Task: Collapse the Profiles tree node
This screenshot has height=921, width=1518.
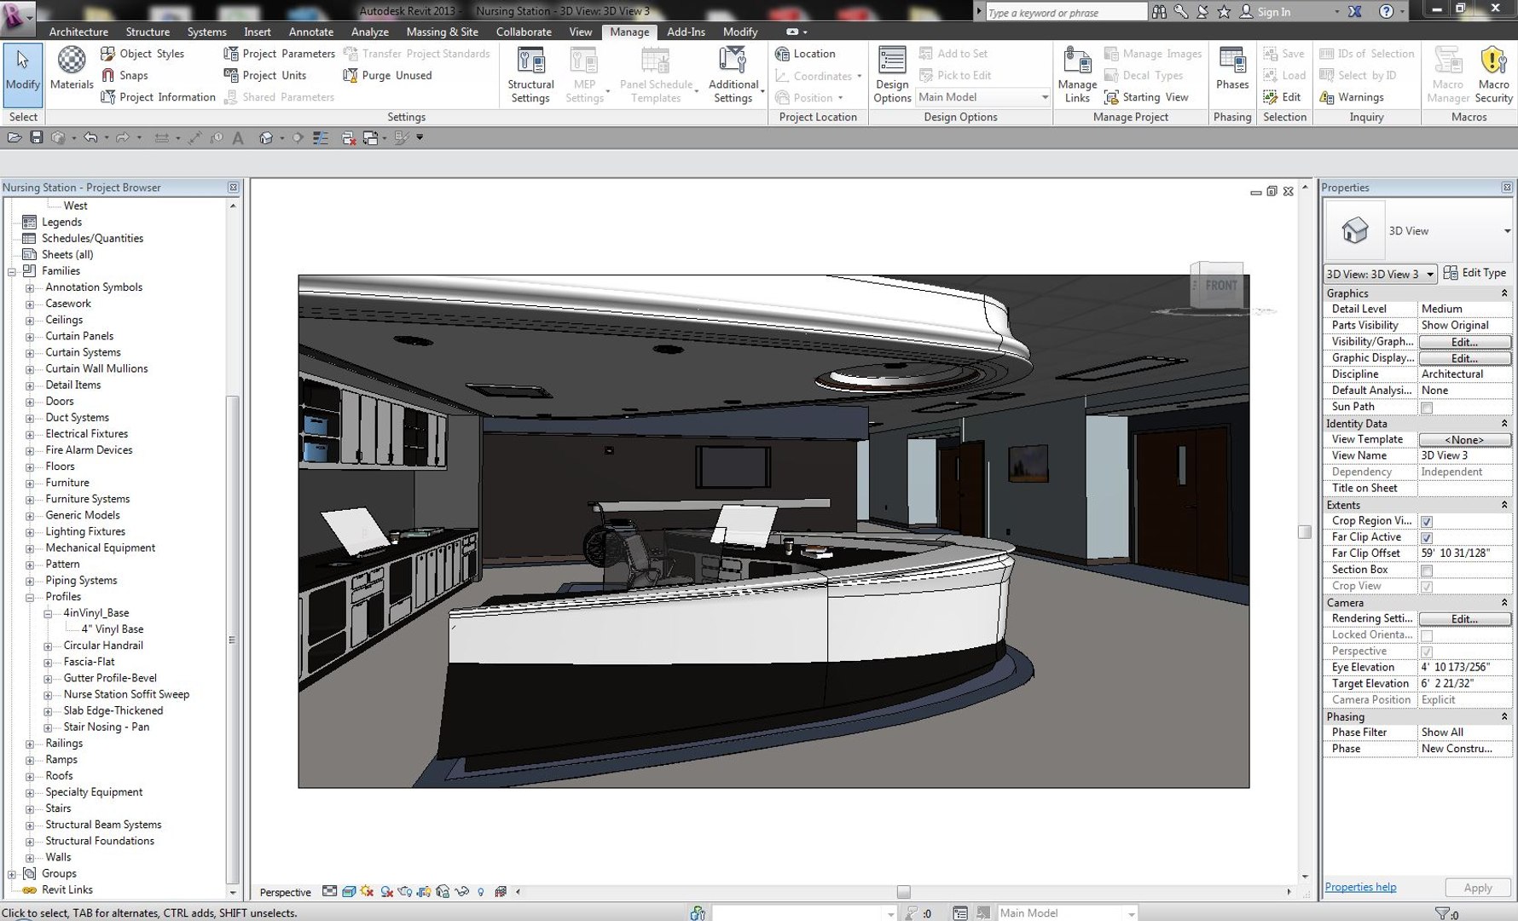Action: [x=30, y=597]
